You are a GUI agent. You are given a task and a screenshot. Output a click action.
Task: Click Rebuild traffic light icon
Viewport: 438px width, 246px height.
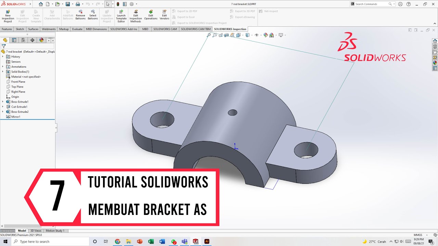118,4
